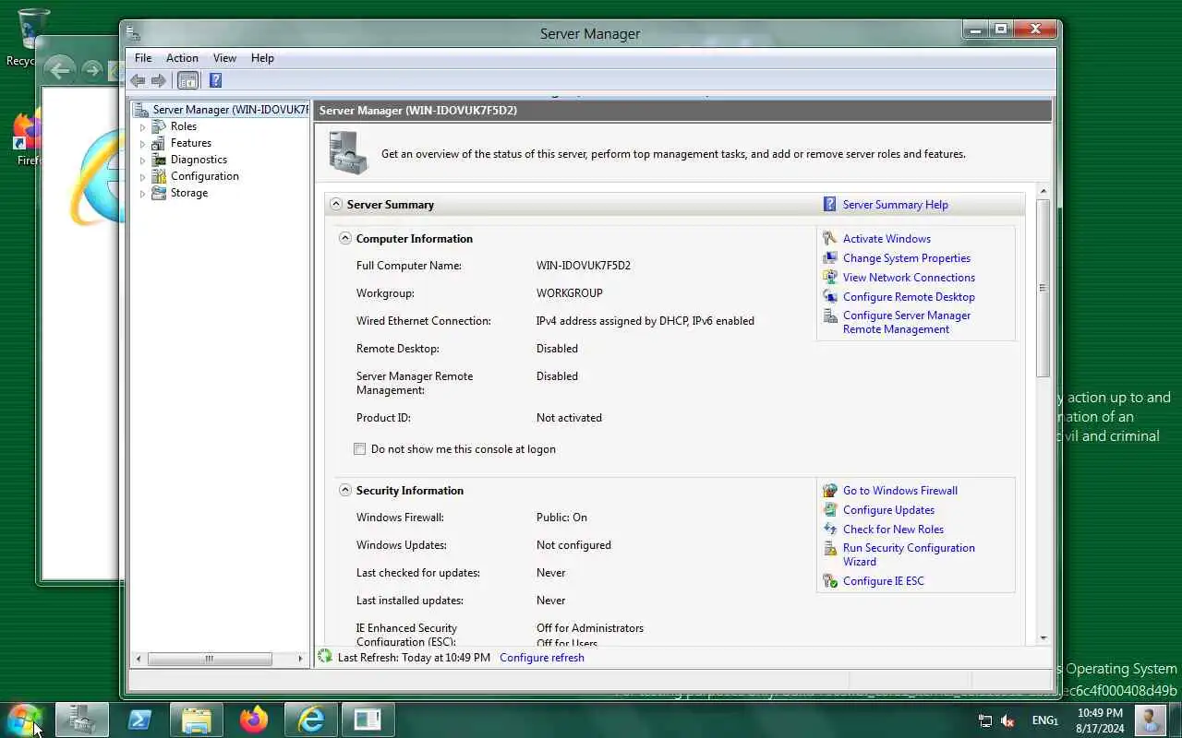Click the console tree scroll right arrow

300,659
